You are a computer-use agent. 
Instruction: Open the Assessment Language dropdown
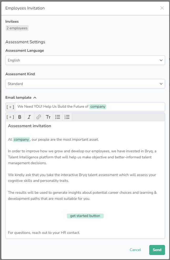tap(85, 60)
